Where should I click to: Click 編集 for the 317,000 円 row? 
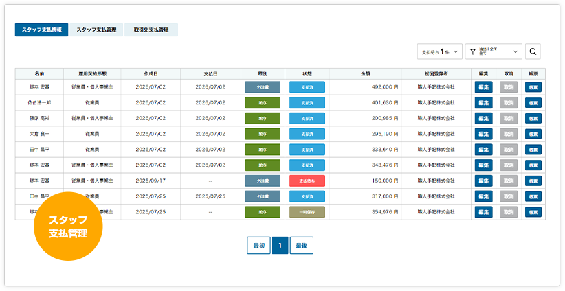pos(484,197)
